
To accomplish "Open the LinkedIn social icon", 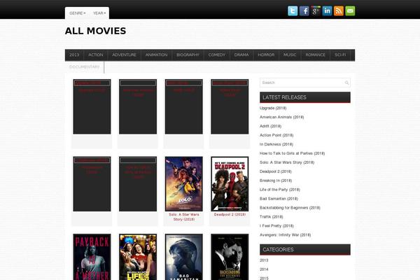I will (327, 11).
